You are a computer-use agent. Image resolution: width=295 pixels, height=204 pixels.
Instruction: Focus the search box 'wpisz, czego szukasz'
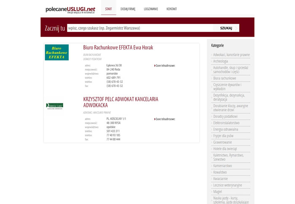(x=140, y=28)
